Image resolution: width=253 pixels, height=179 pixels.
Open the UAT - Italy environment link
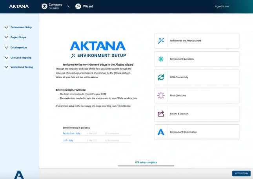[68, 140]
